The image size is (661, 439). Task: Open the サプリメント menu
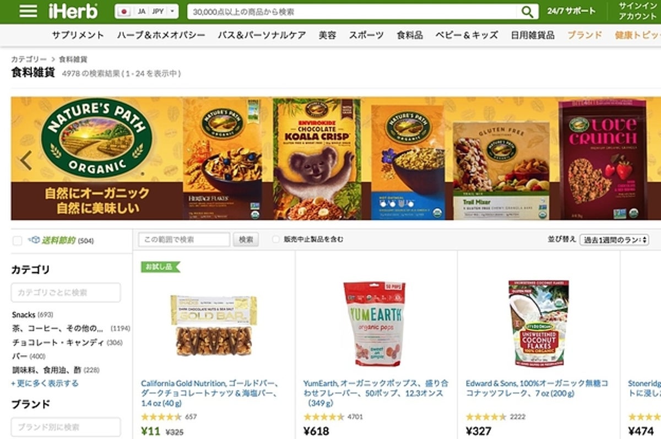(78, 35)
